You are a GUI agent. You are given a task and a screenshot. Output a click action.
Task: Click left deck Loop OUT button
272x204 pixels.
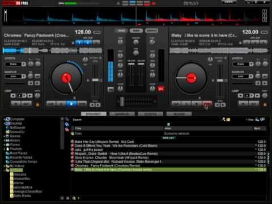pos(27,104)
